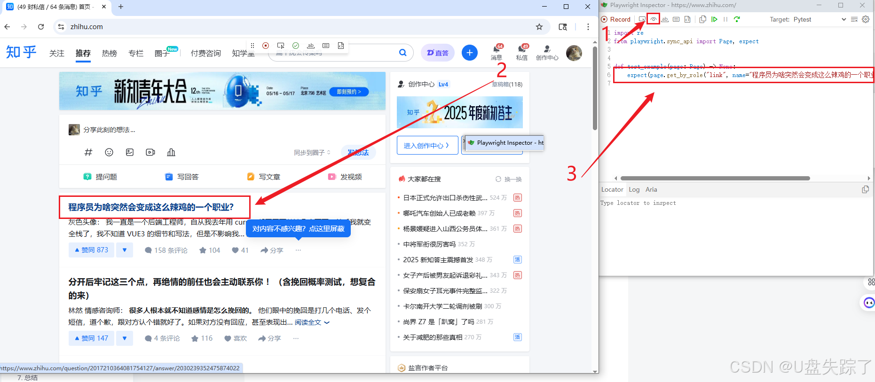Screen dimensions: 875x382
Task: Toggle Assert visibility eye icon in Inspector
Action: 654,19
